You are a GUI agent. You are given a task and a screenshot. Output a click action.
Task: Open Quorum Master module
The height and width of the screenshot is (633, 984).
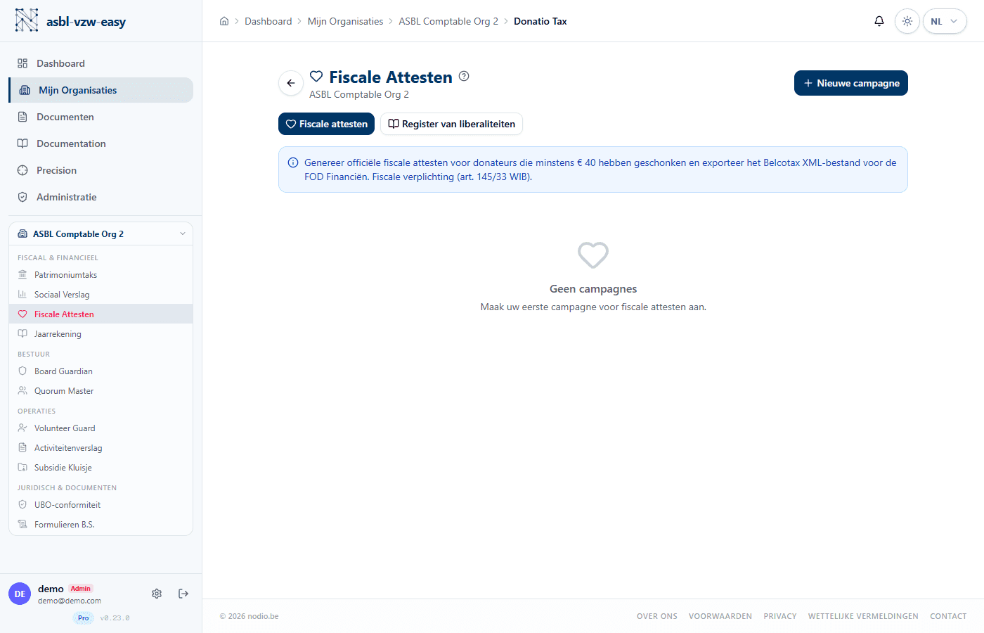(101, 391)
